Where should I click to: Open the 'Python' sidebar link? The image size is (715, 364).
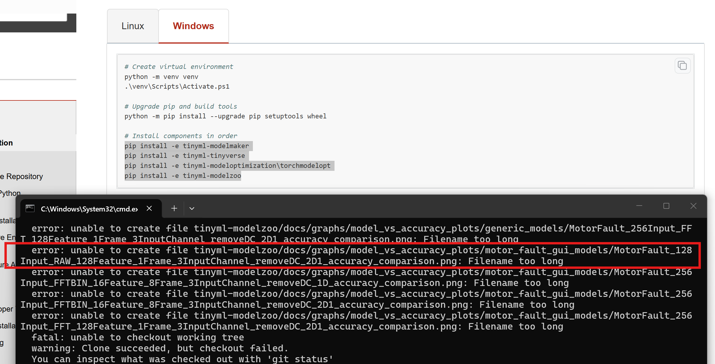[10, 193]
